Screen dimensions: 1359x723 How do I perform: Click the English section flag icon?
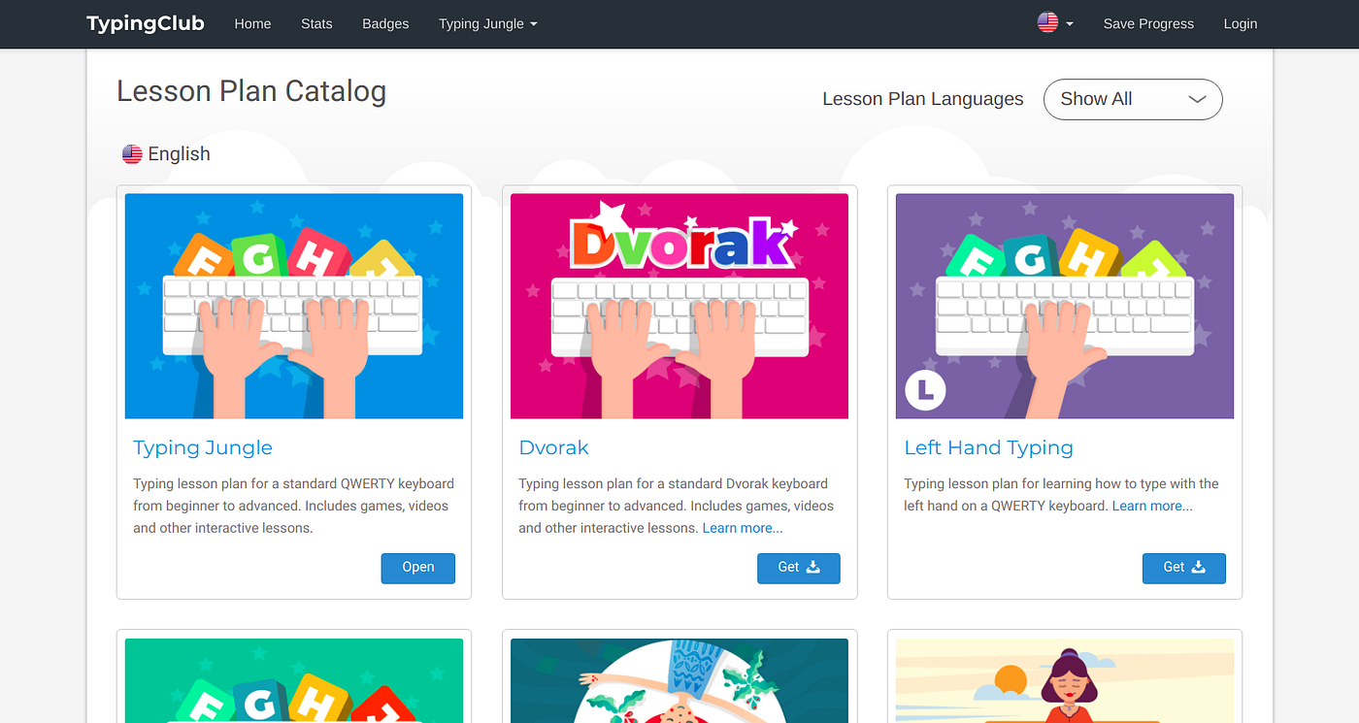(132, 154)
